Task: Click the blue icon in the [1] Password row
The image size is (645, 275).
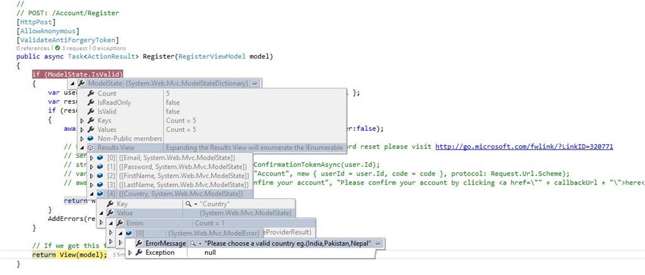Action: pos(100,167)
